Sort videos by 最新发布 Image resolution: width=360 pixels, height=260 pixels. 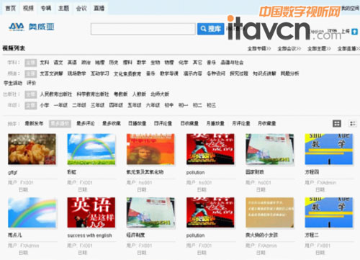click(34, 123)
